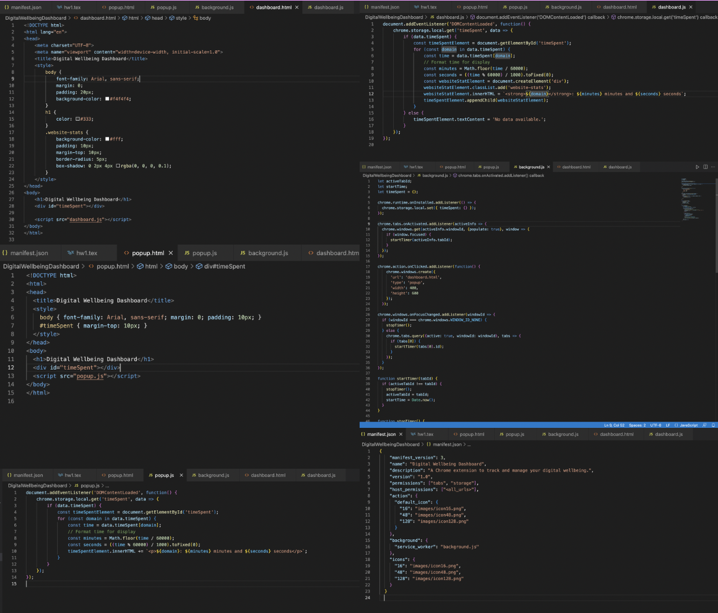The width and height of the screenshot is (718, 613).
Task: Close the active background.js tab
Action: coord(548,167)
